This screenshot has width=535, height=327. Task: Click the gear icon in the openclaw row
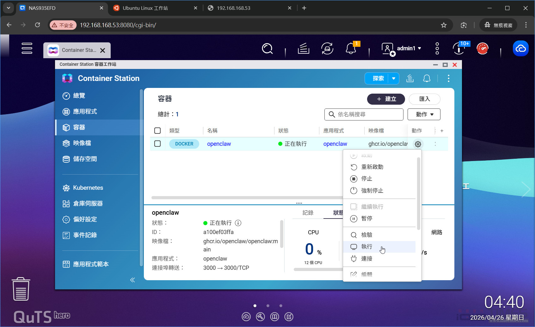pyautogui.click(x=418, y=144)
